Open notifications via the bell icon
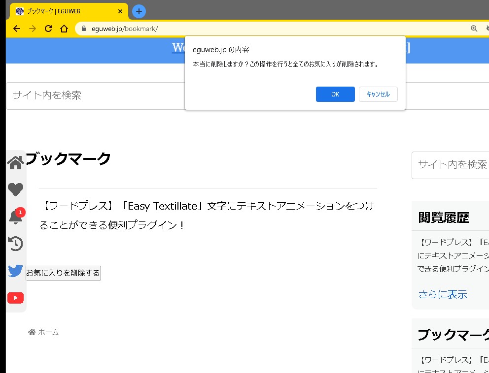Viewport: 489px width, 373px height. [x=15, y=217]
